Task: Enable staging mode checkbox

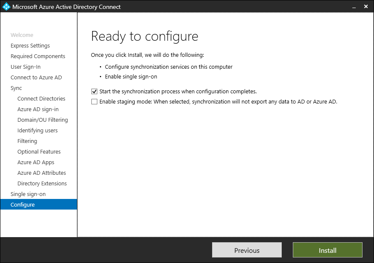Action: tap(94, 102)
